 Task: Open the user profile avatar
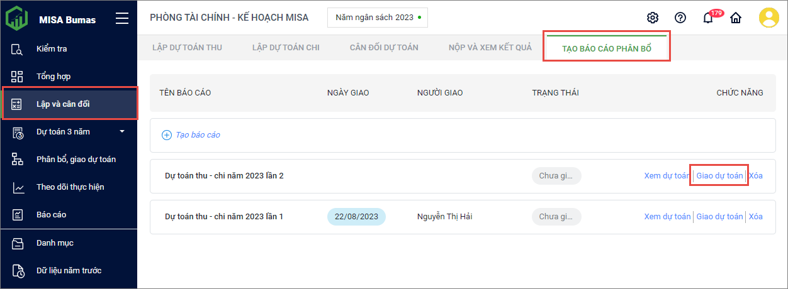click(x=768, y=18)
